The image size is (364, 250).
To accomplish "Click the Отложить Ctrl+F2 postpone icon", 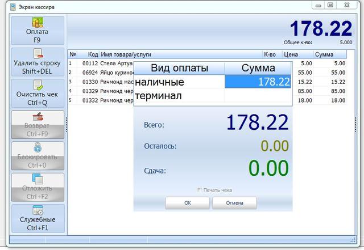I will [38, 179].
